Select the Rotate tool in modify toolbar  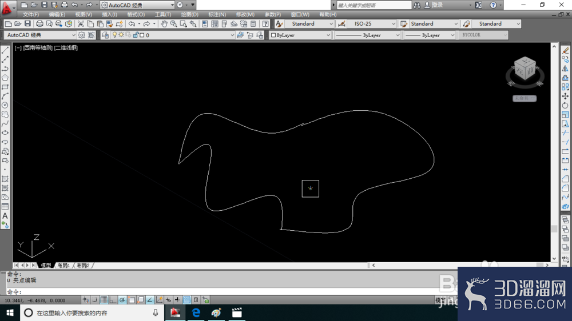point(565,105)
